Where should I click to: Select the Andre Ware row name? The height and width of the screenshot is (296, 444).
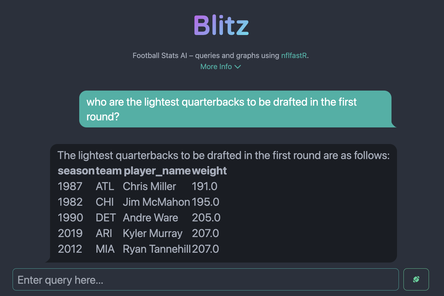click(150, 218)
